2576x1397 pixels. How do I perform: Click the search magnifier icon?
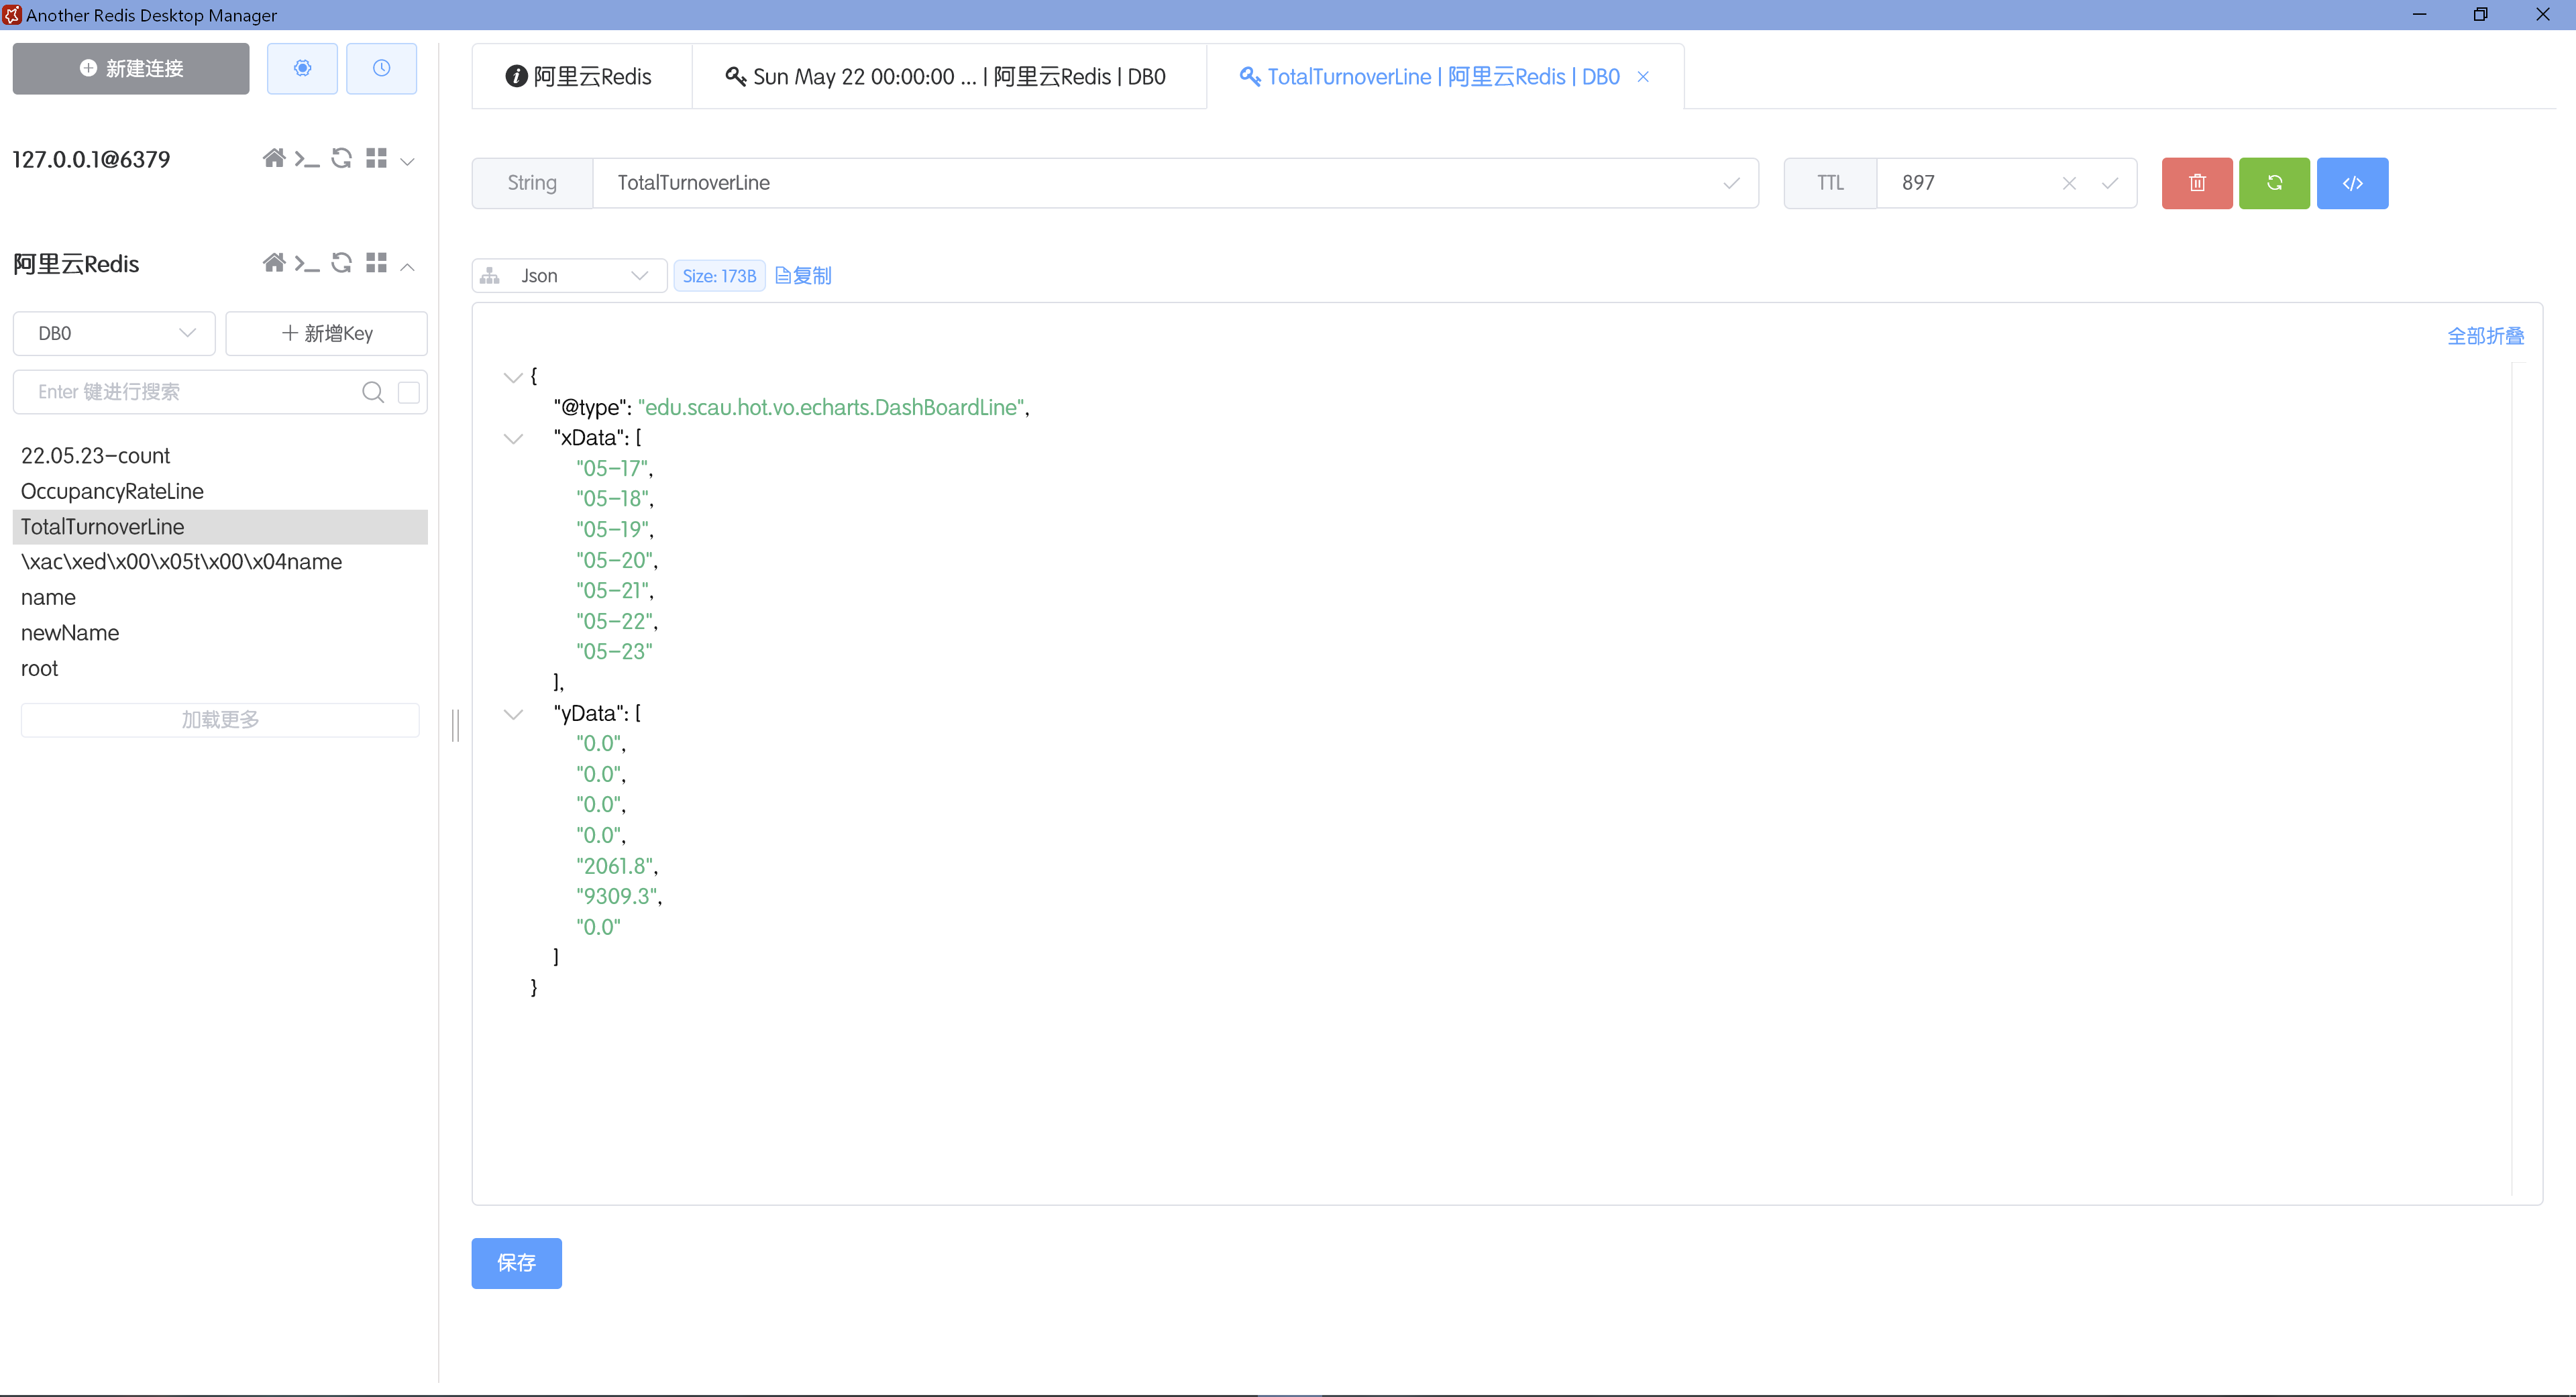(373, 392)
